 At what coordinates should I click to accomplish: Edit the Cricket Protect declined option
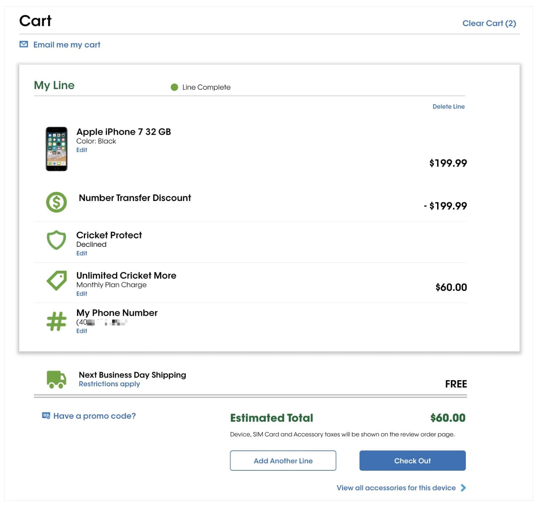tap(82, 253)
